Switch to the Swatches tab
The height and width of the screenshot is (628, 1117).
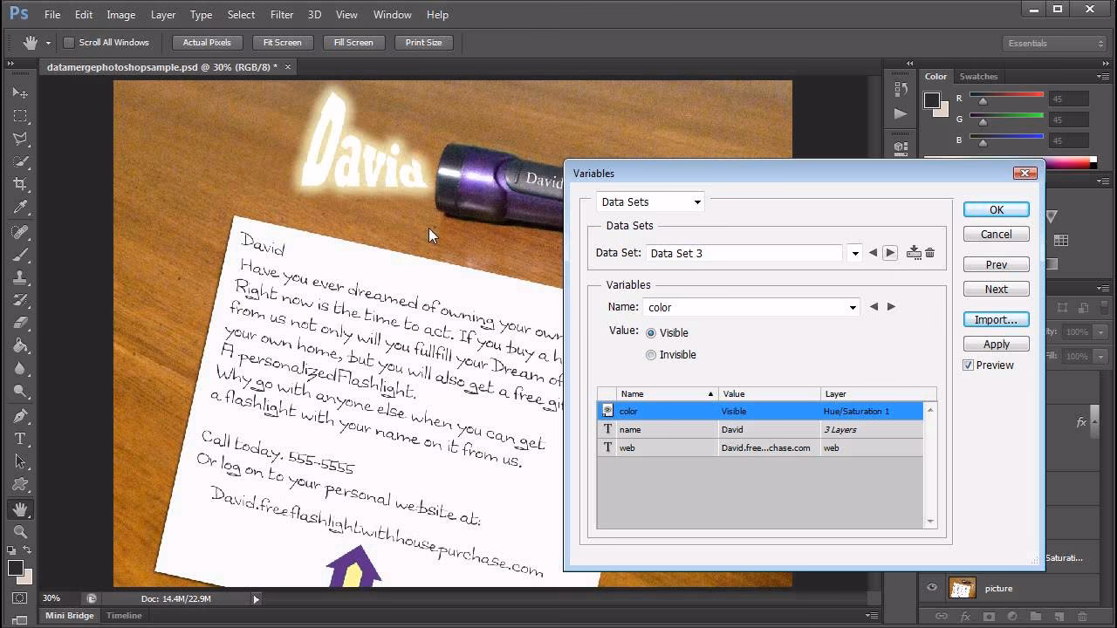coord(978,77)
